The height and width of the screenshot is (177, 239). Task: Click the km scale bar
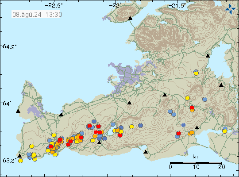click(196, 163)
